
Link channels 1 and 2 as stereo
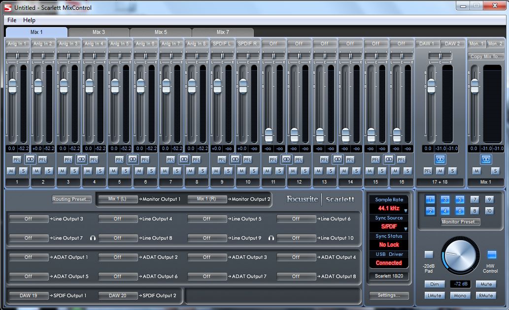tap(30, 159)
